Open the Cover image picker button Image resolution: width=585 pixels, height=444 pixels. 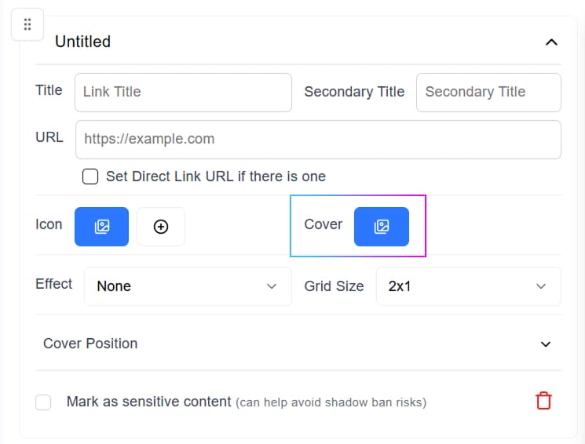point(382,227)
